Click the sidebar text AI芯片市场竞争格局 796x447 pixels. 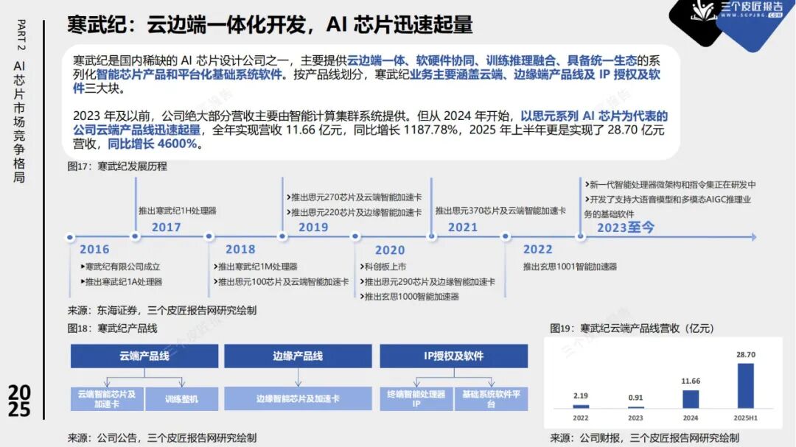tap(19, 122)
